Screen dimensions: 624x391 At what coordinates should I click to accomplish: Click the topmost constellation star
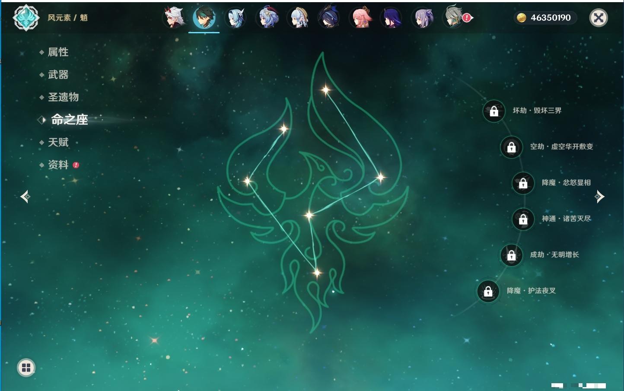pyautogui.click(x=325, y=90)
